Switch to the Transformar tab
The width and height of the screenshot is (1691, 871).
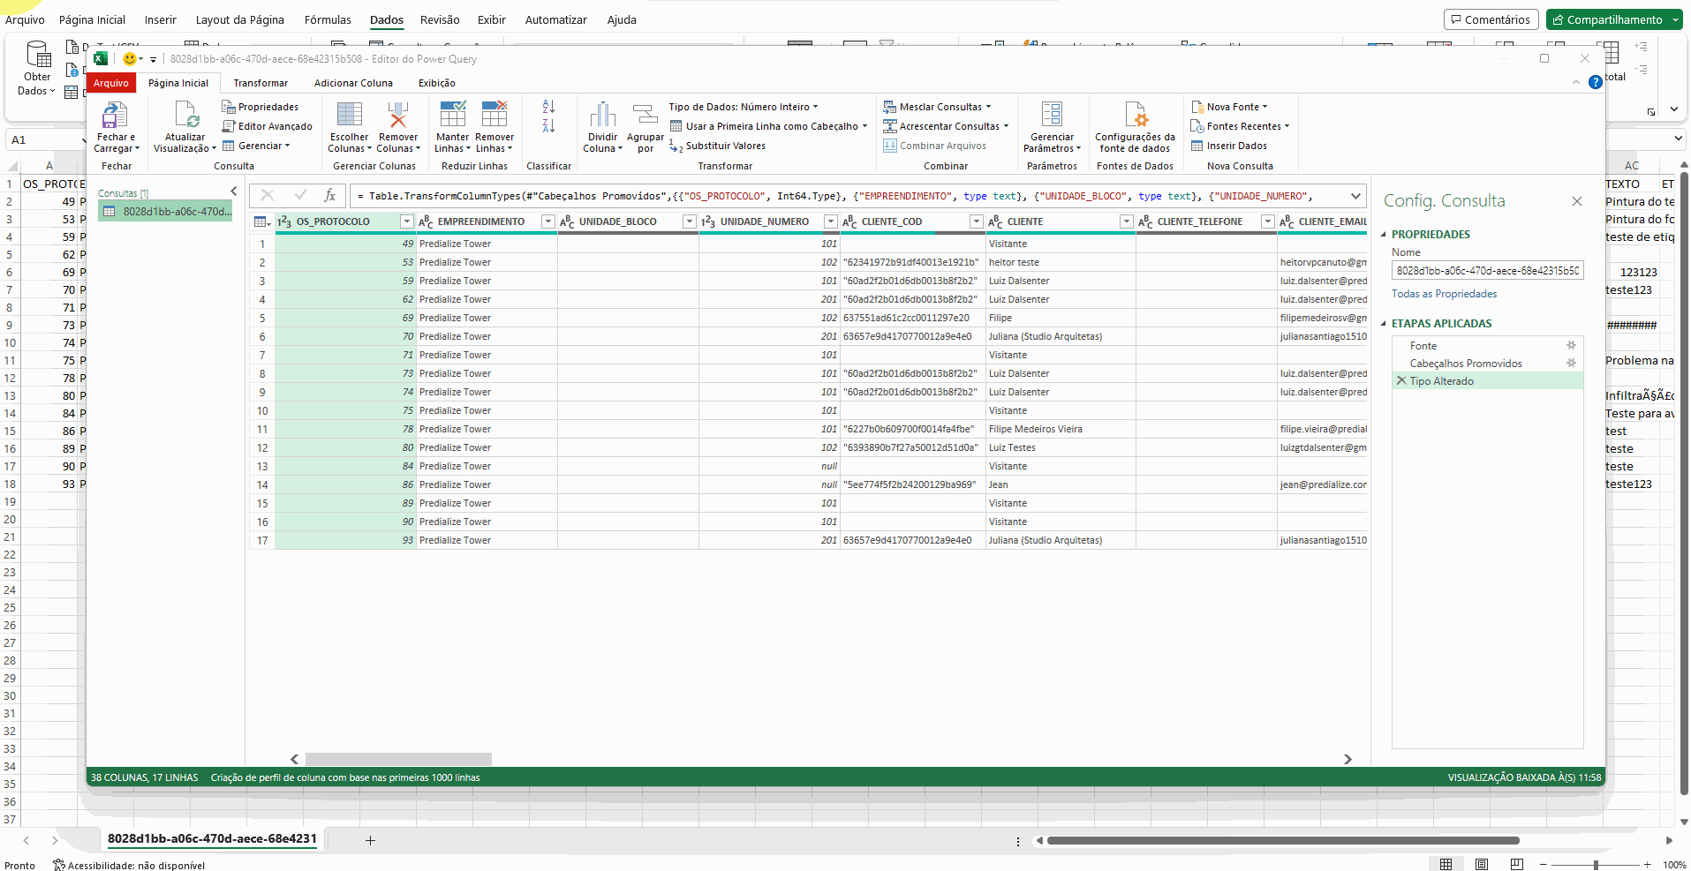[x=260, y=83]
